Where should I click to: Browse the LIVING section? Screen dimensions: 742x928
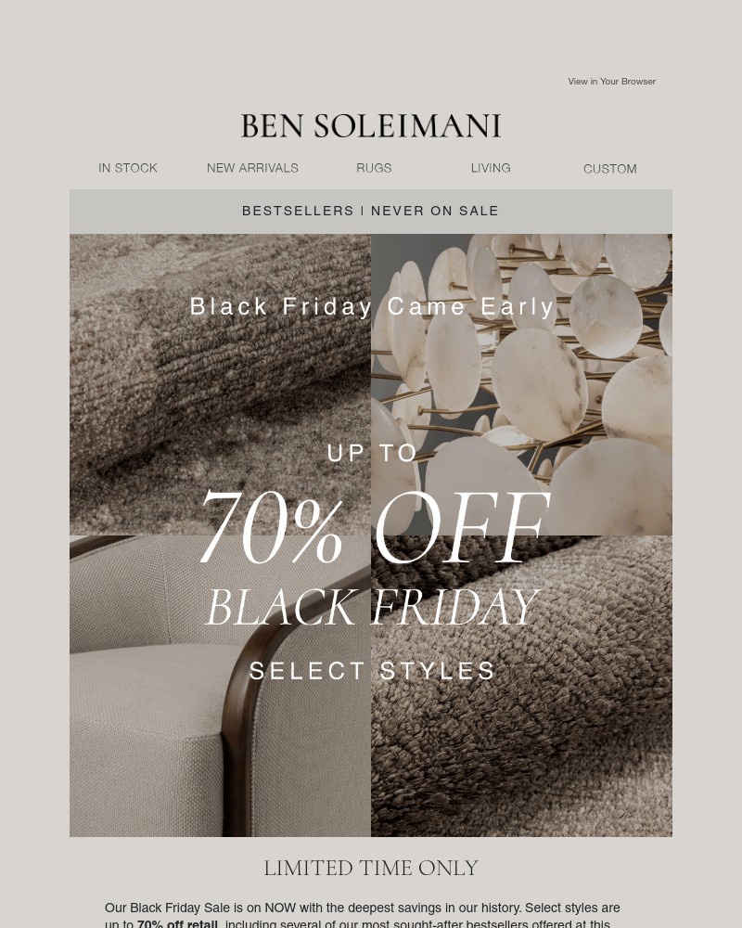point(491,168)
